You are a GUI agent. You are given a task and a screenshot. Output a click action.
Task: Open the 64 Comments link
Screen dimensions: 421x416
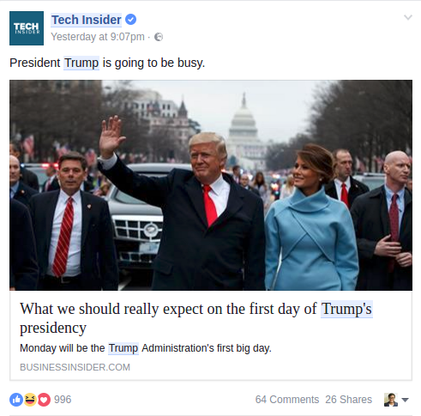(287, 400)
